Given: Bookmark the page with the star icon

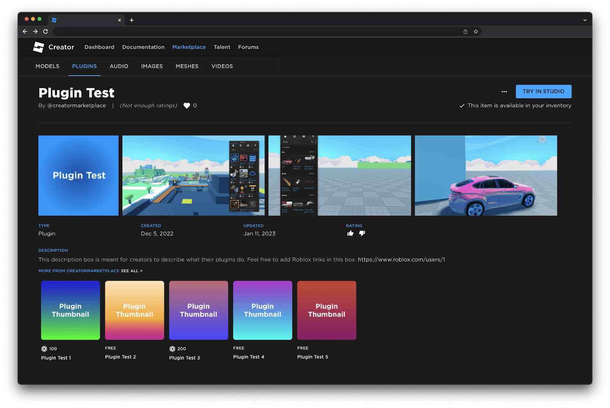Looking at the screenshot, I should 476,32.
